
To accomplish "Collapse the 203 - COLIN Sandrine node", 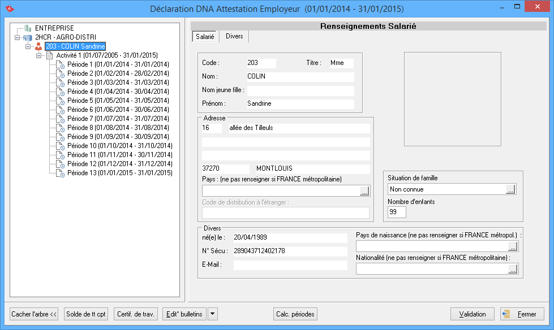I will pos(28,46).
